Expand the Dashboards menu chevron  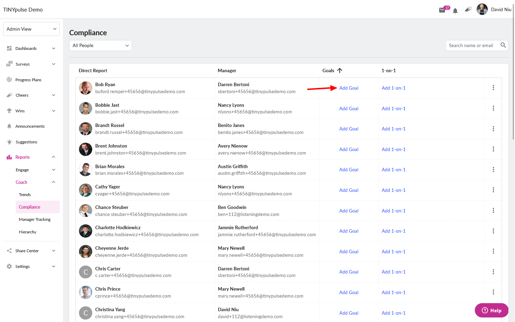[x=54, y=48]
